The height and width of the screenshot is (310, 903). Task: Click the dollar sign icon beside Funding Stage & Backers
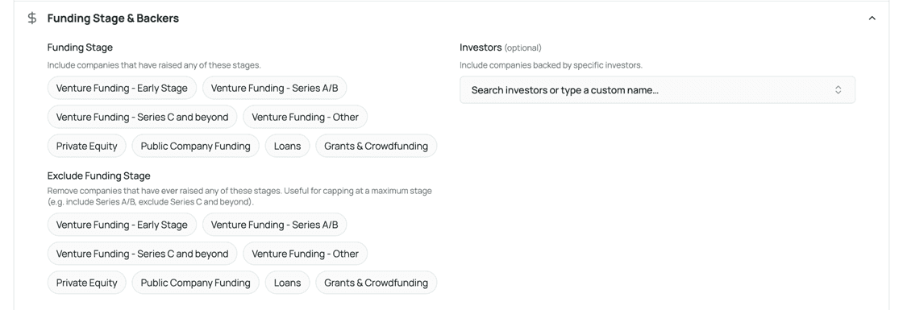tap(32, 18)
